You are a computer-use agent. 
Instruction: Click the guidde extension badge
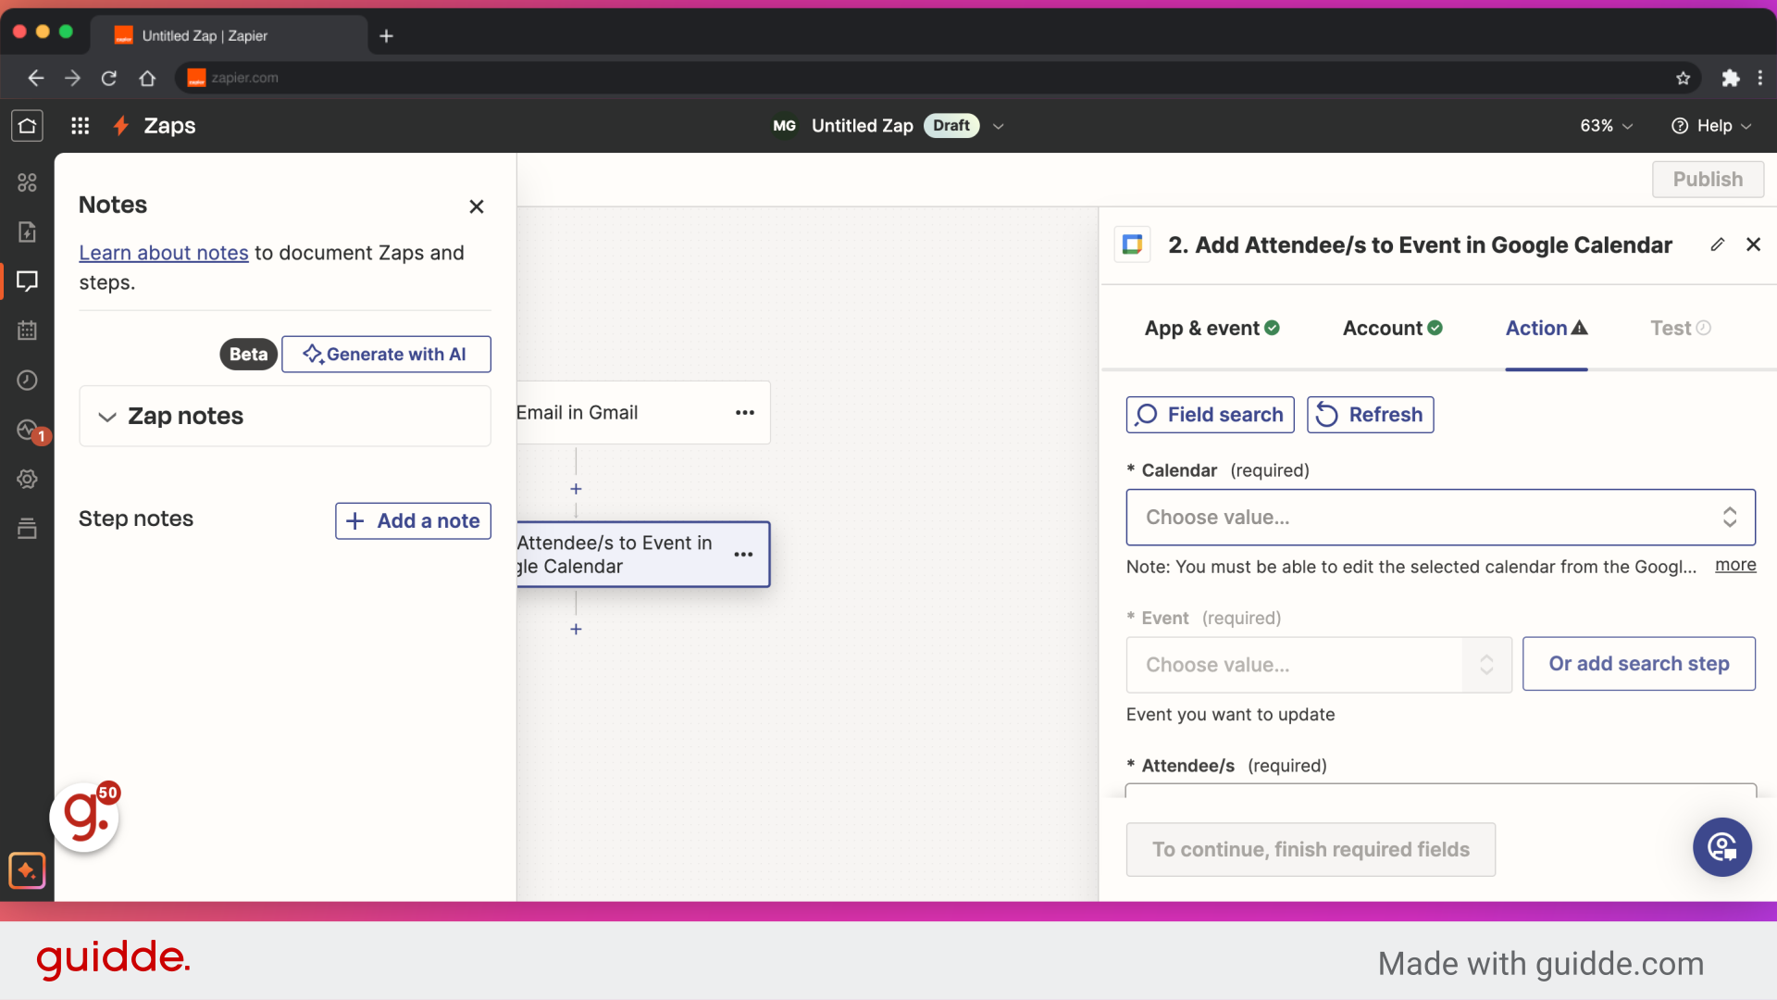85,817
